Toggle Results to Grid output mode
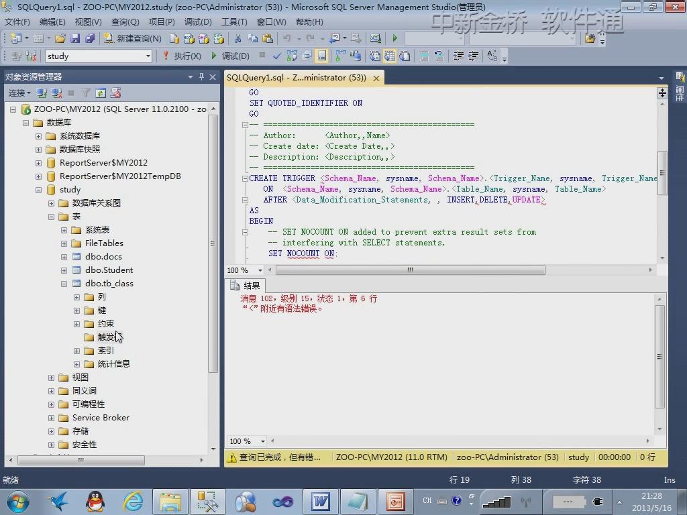The height and width of the screenshot is (515, 687). pos(390,56)
